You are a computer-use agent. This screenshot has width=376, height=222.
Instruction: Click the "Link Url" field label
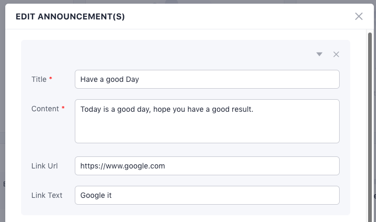click(x=45, y=166)
